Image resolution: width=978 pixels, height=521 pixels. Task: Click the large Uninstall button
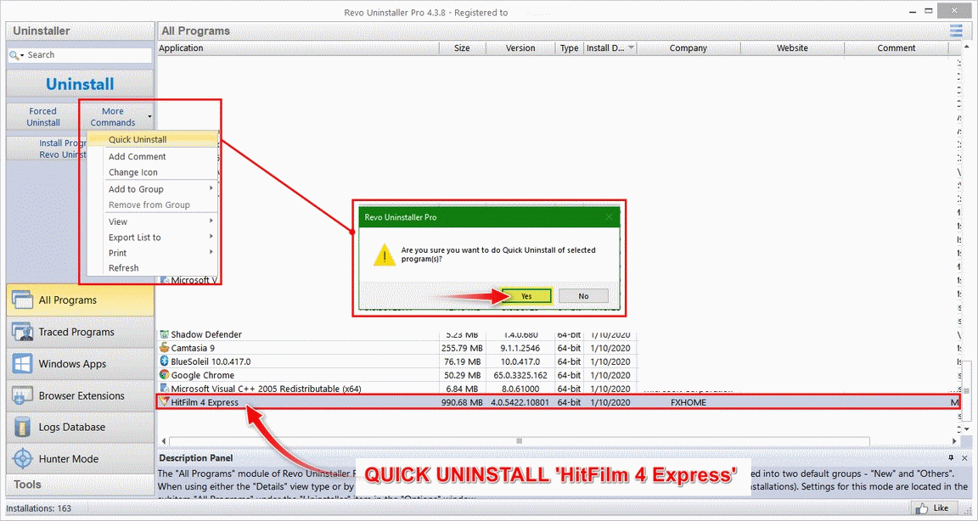[x=80, y=84]
